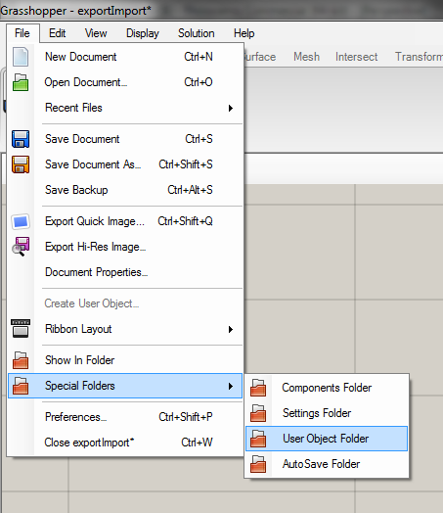This screenshot has height=513, width=443.
Task: Click the blue Save Document floppy icon
Action: point(21,139)
